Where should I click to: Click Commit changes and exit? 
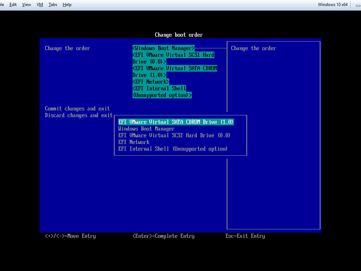pos(77,109)
